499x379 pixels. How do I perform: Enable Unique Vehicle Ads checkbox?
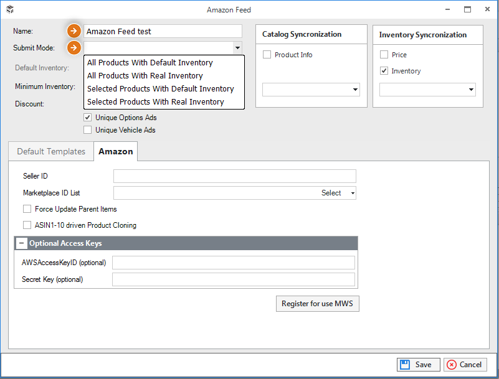pyautogui.click(x=87, y=129)
